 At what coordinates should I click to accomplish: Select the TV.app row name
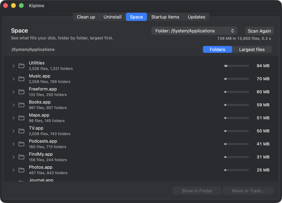[36, 128]
